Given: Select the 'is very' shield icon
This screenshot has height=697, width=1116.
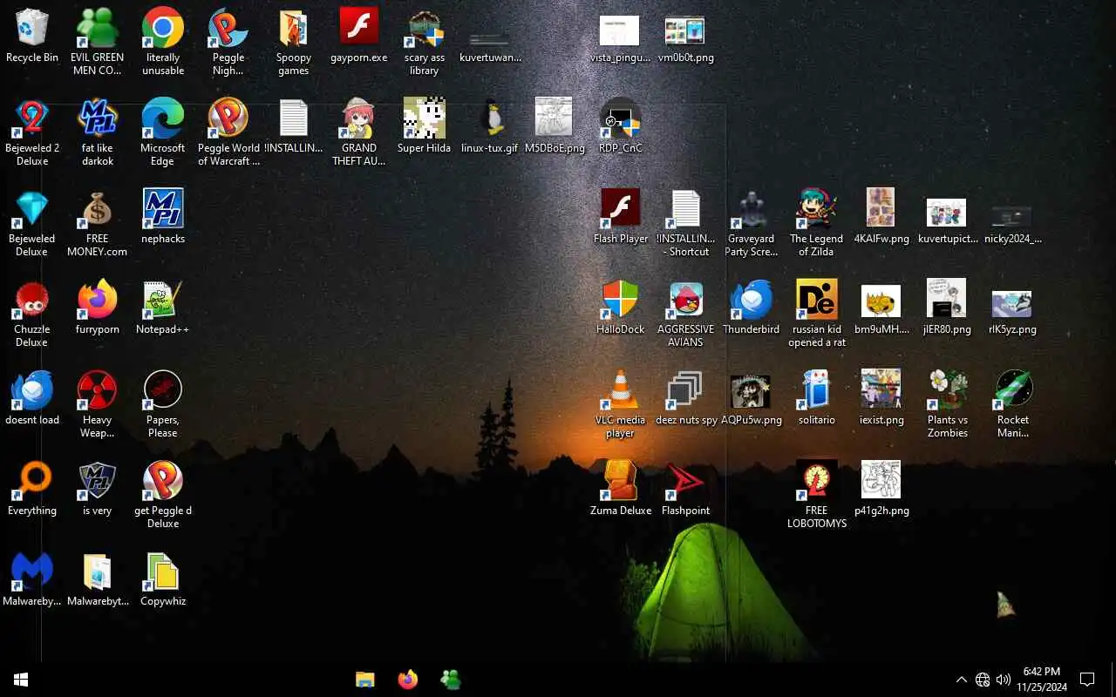Looking at the screenshot, I should (x=97, y=481).
